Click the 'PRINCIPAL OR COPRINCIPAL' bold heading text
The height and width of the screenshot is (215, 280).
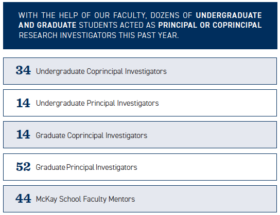click(210, 25)
